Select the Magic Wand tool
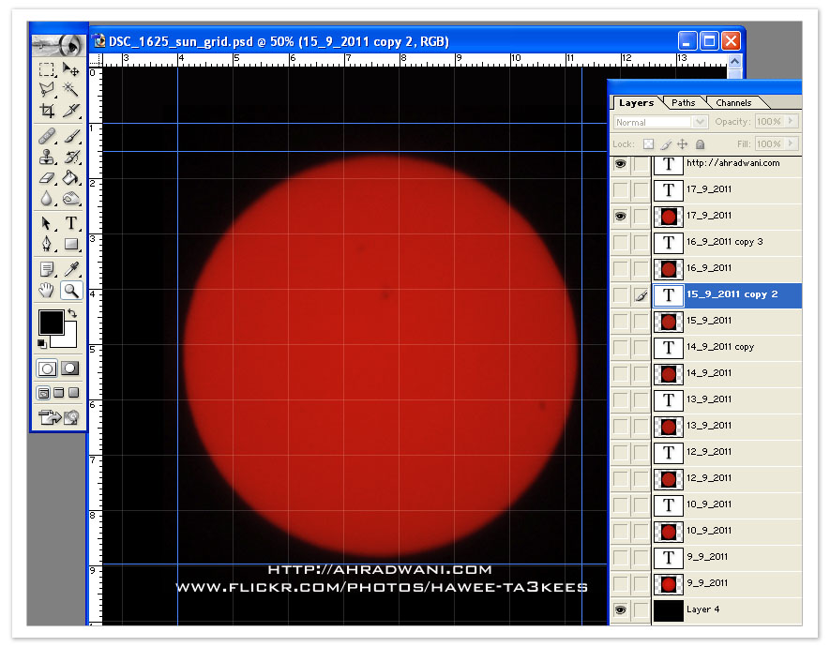The height and width of the screenshot is (647, 830). point(71,90)
